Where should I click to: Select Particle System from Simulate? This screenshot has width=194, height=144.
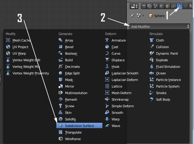(x=168, y=86)
